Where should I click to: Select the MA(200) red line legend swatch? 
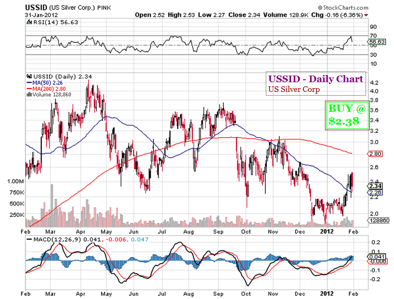tap(29, 89)
